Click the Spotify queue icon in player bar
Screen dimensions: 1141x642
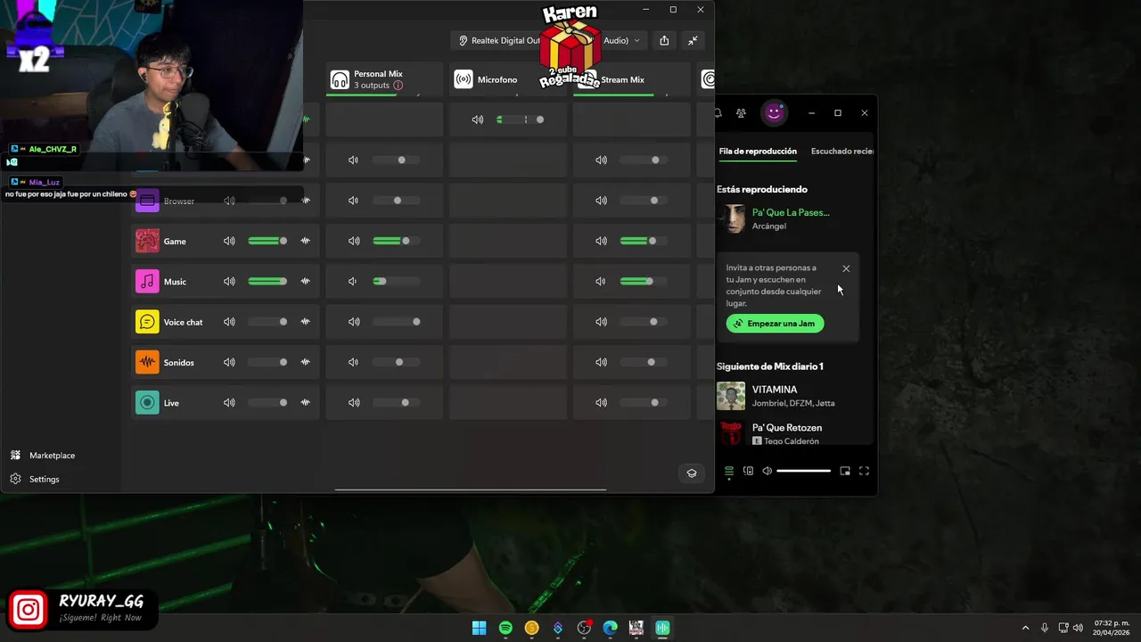[x=728, y=471]
